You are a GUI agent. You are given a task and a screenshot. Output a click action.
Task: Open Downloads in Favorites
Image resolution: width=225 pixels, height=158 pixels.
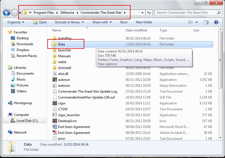click(x=25, y=44)
